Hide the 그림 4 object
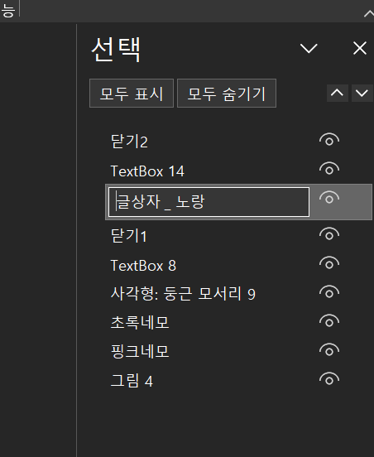374x457 pixels. point(329,378)
